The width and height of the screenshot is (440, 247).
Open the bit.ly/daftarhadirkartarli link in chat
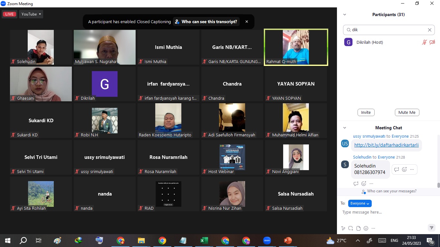386,145
